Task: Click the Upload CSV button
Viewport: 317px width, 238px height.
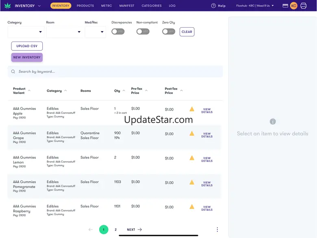Action: coord(27,46)
